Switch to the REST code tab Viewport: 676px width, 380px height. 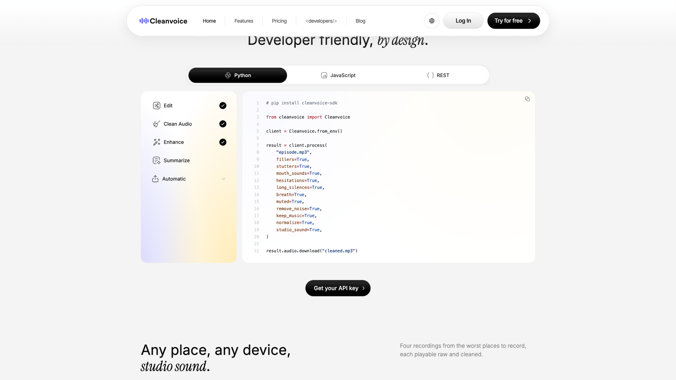(438, 75)
